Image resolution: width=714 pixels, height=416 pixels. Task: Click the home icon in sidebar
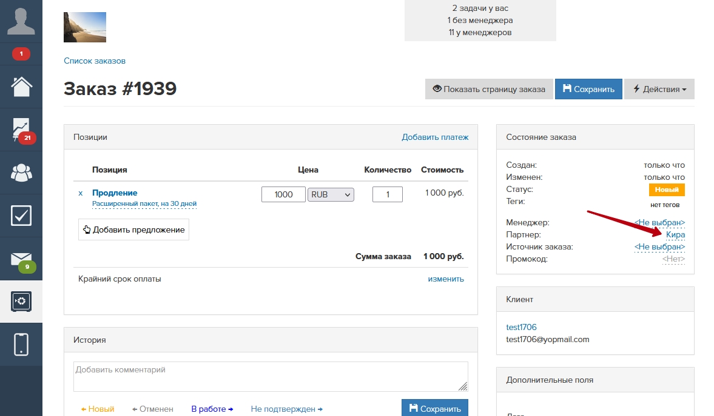coord(21,87)
